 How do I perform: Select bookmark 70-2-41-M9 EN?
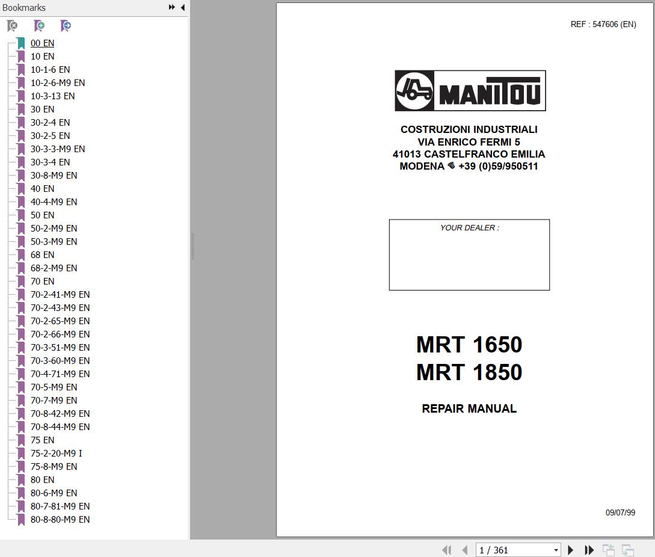60,295
